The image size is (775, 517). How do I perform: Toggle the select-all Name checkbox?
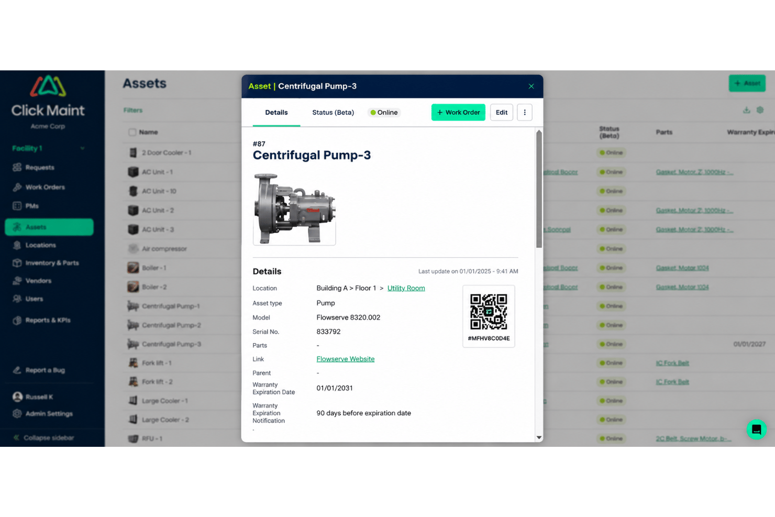(132, 133)
